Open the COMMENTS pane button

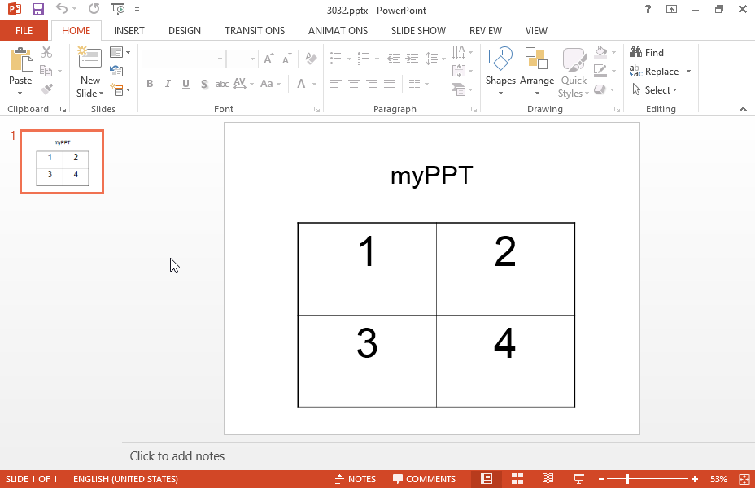(424, 479)
